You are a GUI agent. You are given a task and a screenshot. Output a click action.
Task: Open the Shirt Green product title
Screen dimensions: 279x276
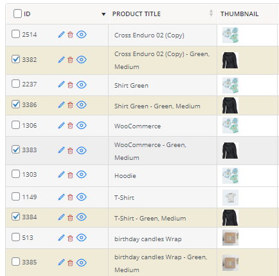click(131, 86)
